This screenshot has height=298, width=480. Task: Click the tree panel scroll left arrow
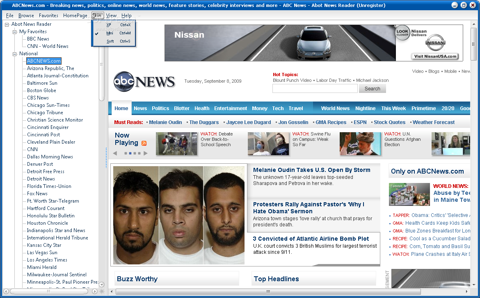(6, 291)
